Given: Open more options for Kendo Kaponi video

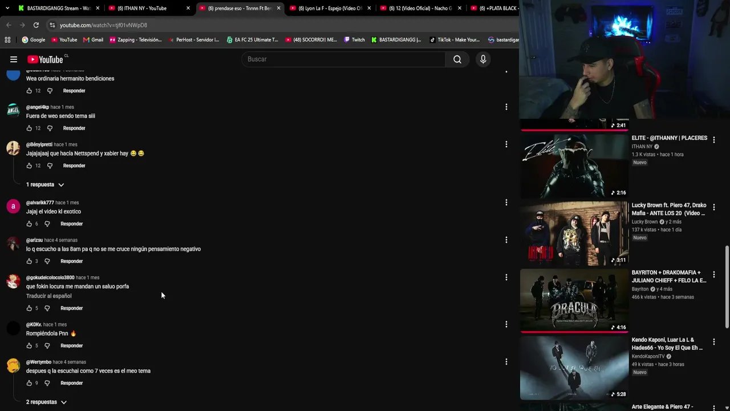Looking at the screenshot, I should 713,342.
